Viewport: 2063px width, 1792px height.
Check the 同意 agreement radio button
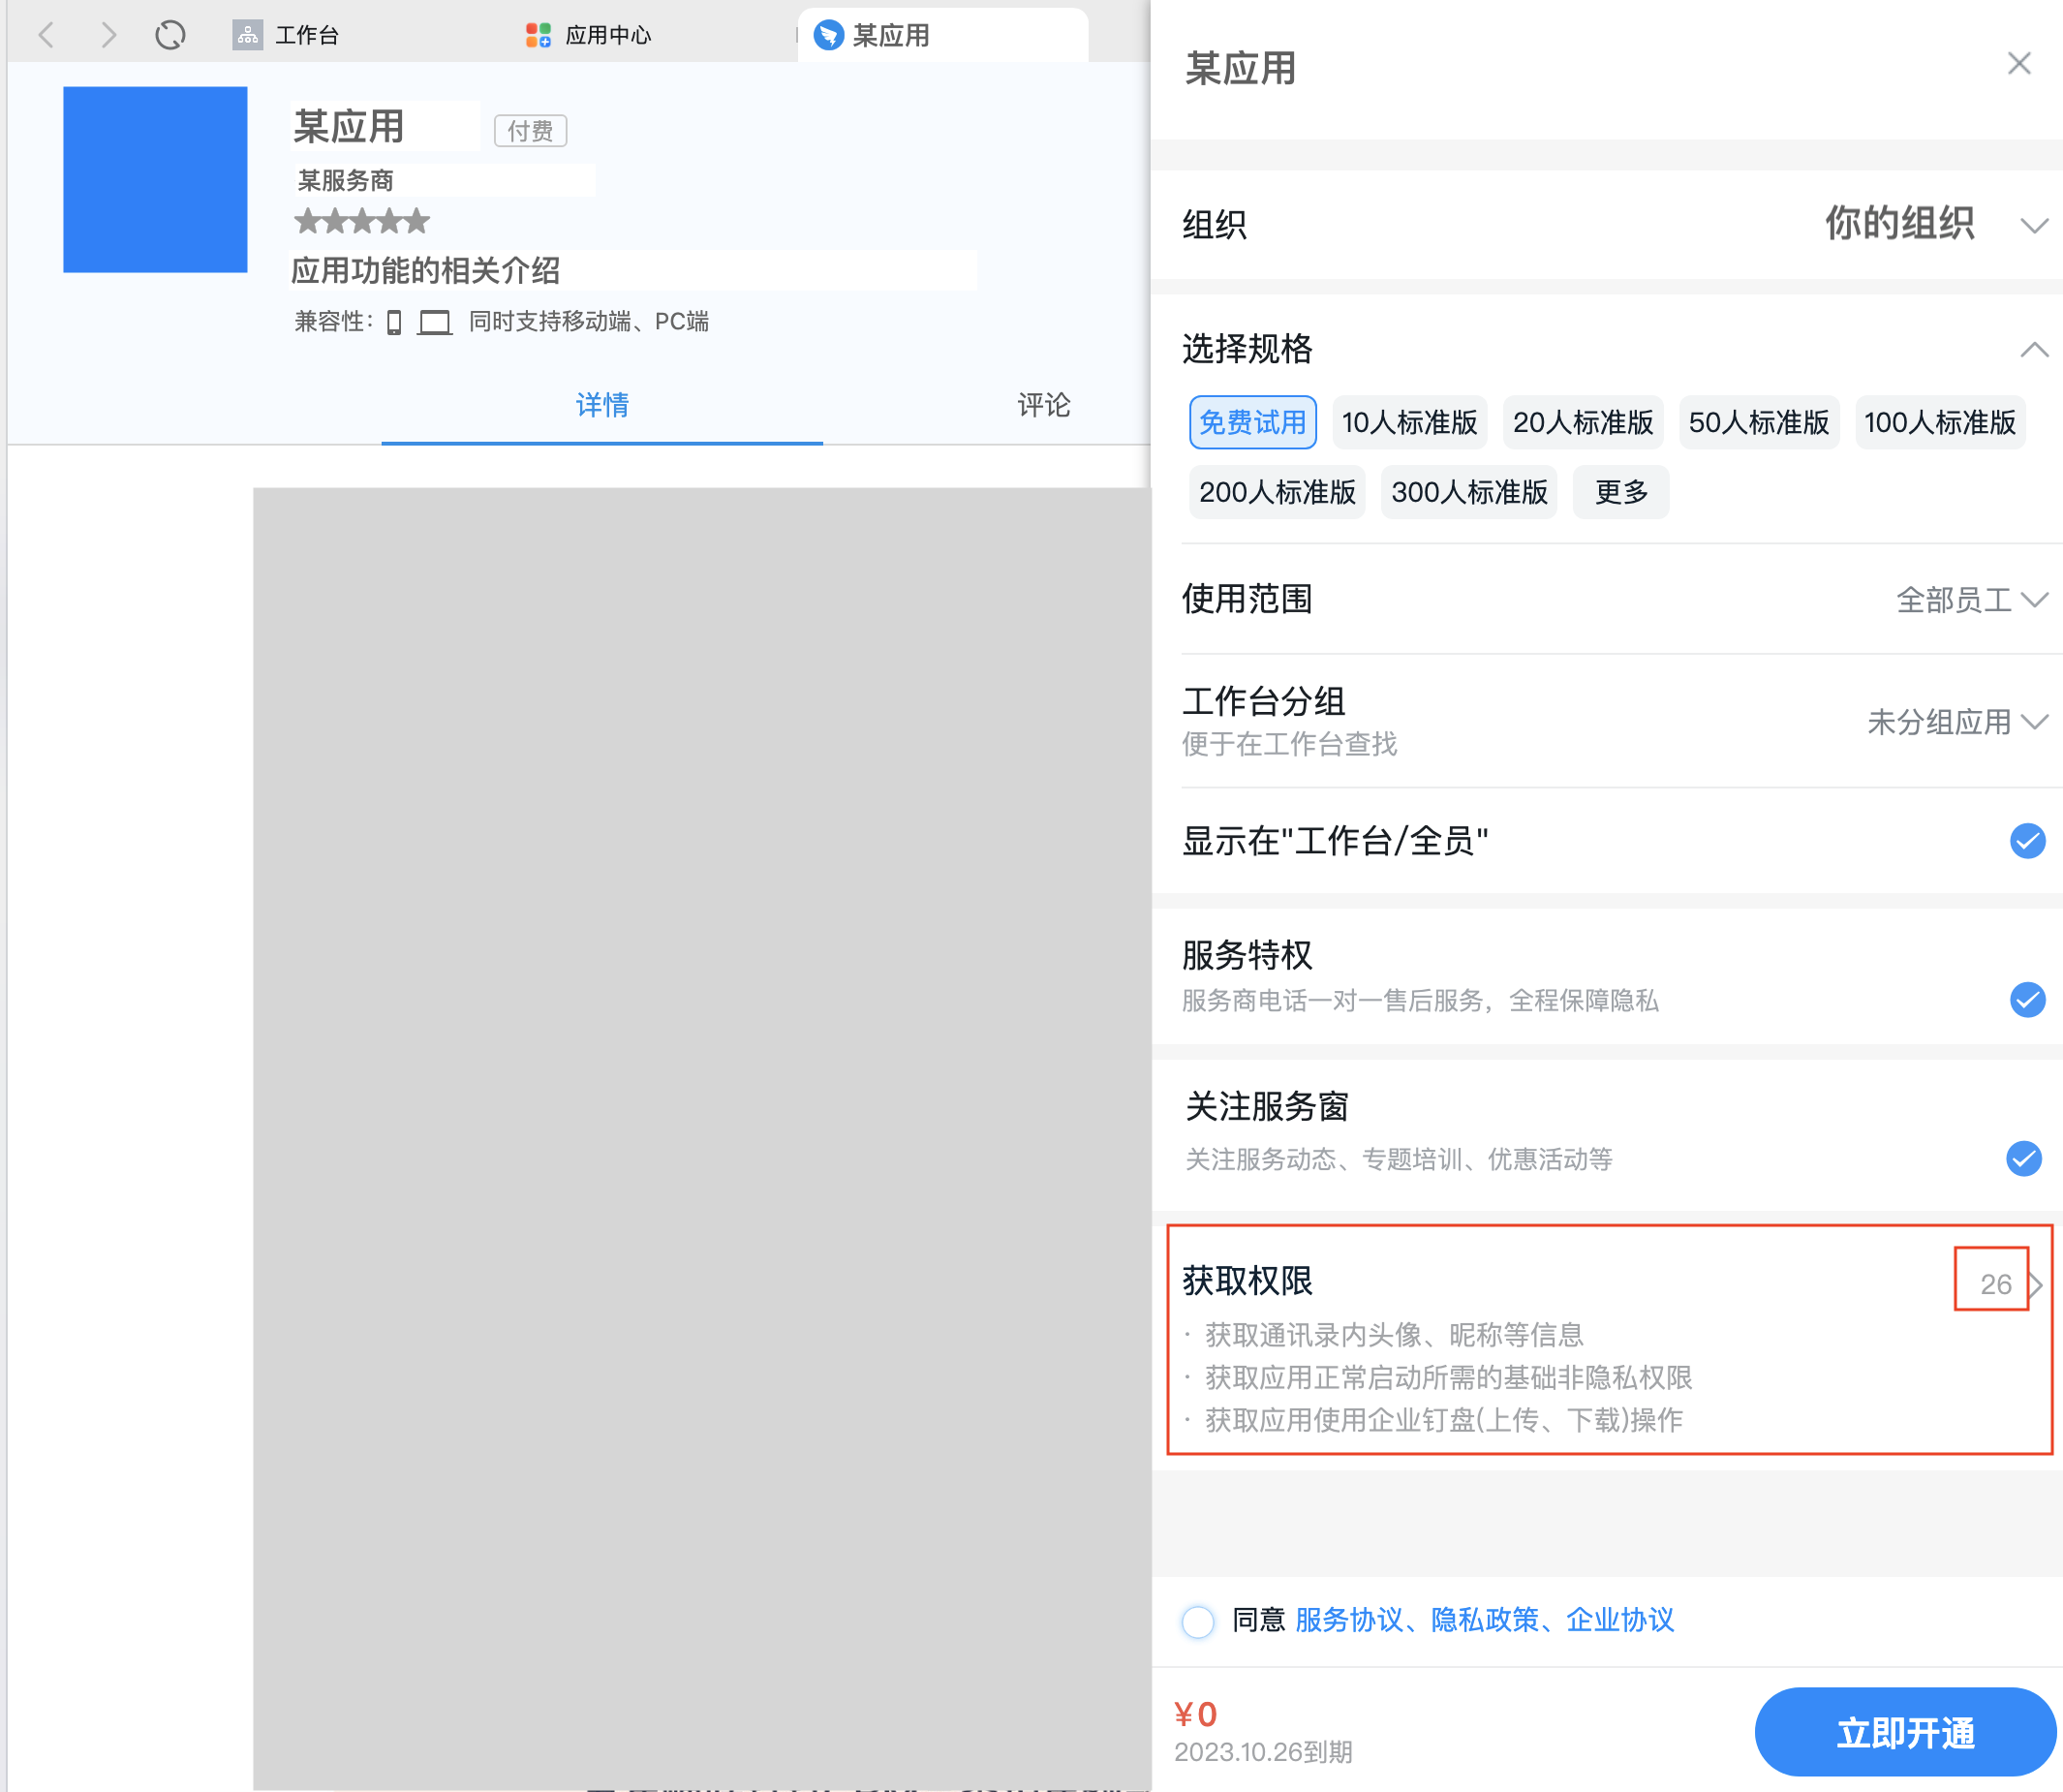pos(1198,1621)
